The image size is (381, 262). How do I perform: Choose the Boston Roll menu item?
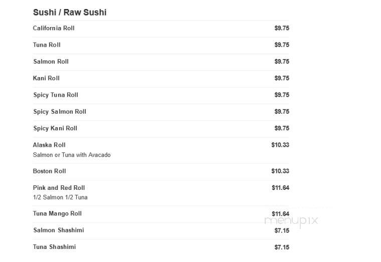[x=49, y=171]
